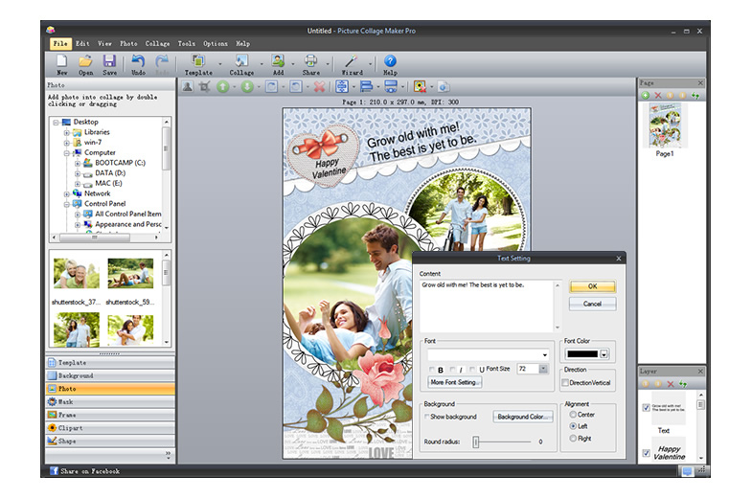Tick Show background checkbox
The height and width of the screenshot is (498, 752).
point(427,417)
